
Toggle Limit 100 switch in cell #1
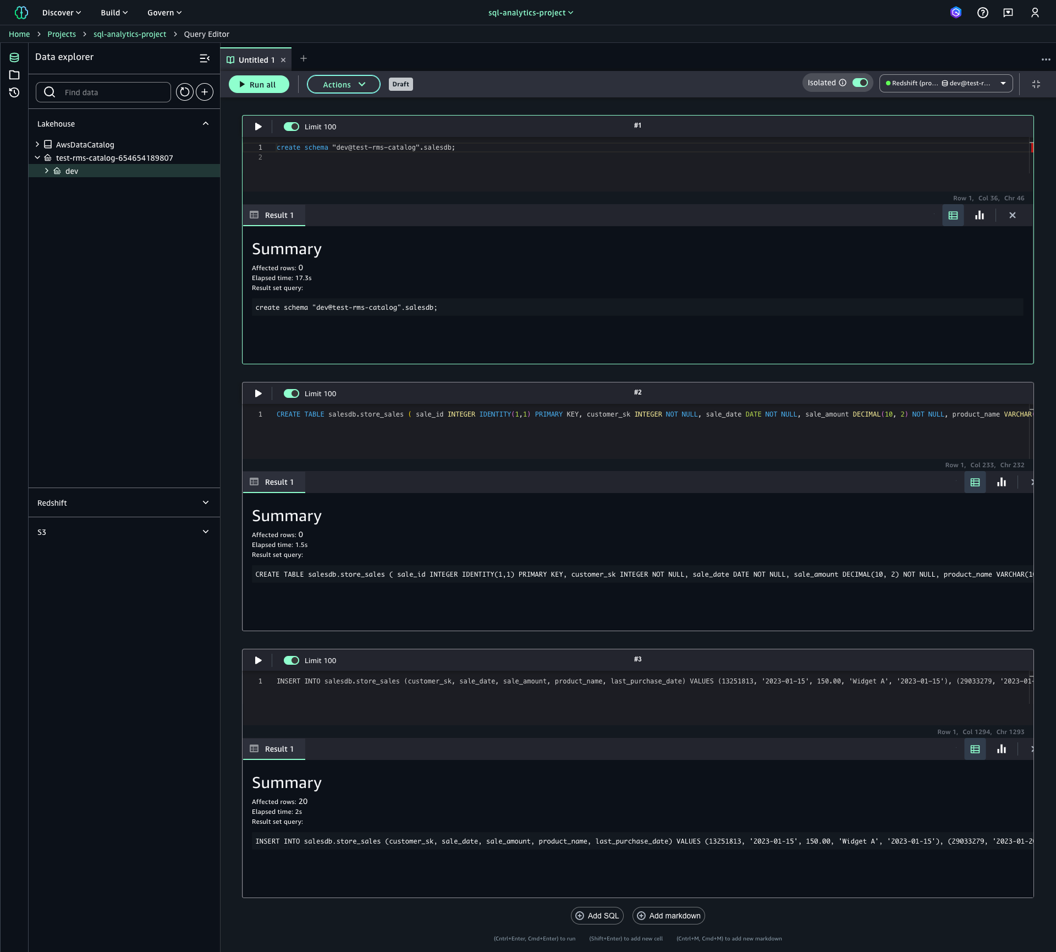291,127
